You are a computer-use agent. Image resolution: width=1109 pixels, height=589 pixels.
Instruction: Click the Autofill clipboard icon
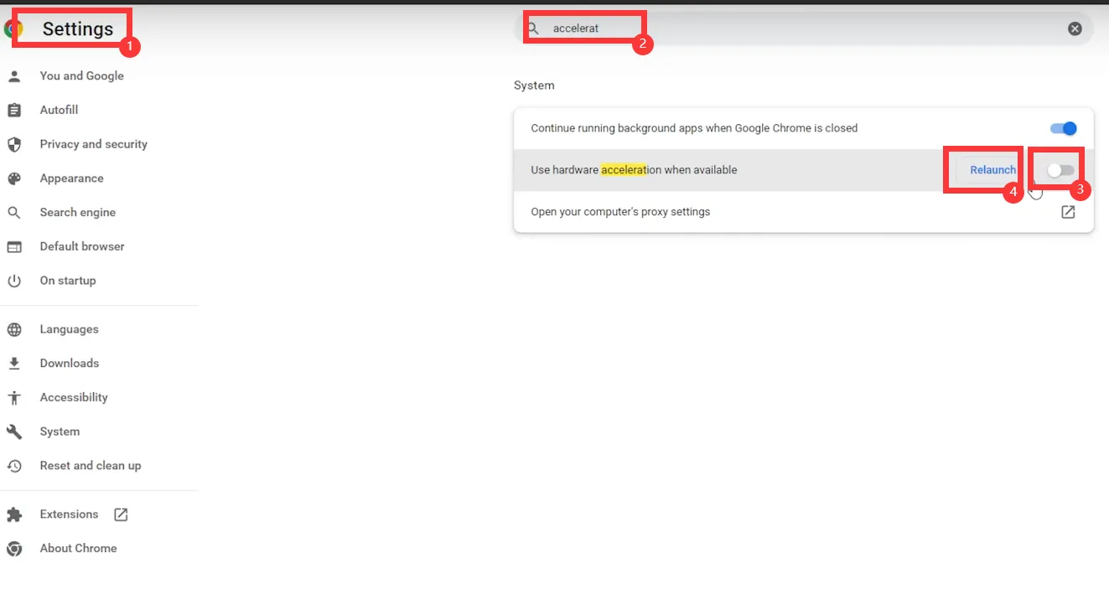coord(14,111)
